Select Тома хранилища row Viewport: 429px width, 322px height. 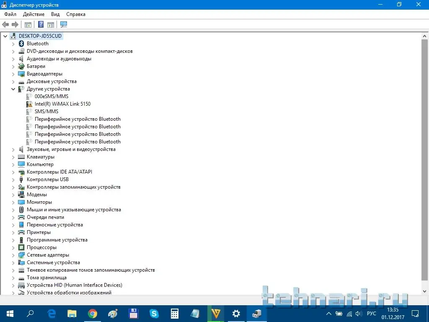pyautogui.click(x=47, y=278)
